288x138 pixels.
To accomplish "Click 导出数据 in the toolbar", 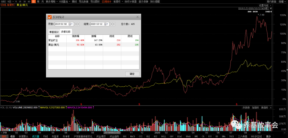I will click(x=83, y=2).
